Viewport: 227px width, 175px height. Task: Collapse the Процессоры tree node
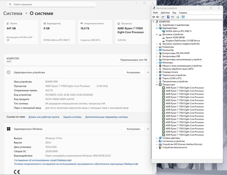157,85
